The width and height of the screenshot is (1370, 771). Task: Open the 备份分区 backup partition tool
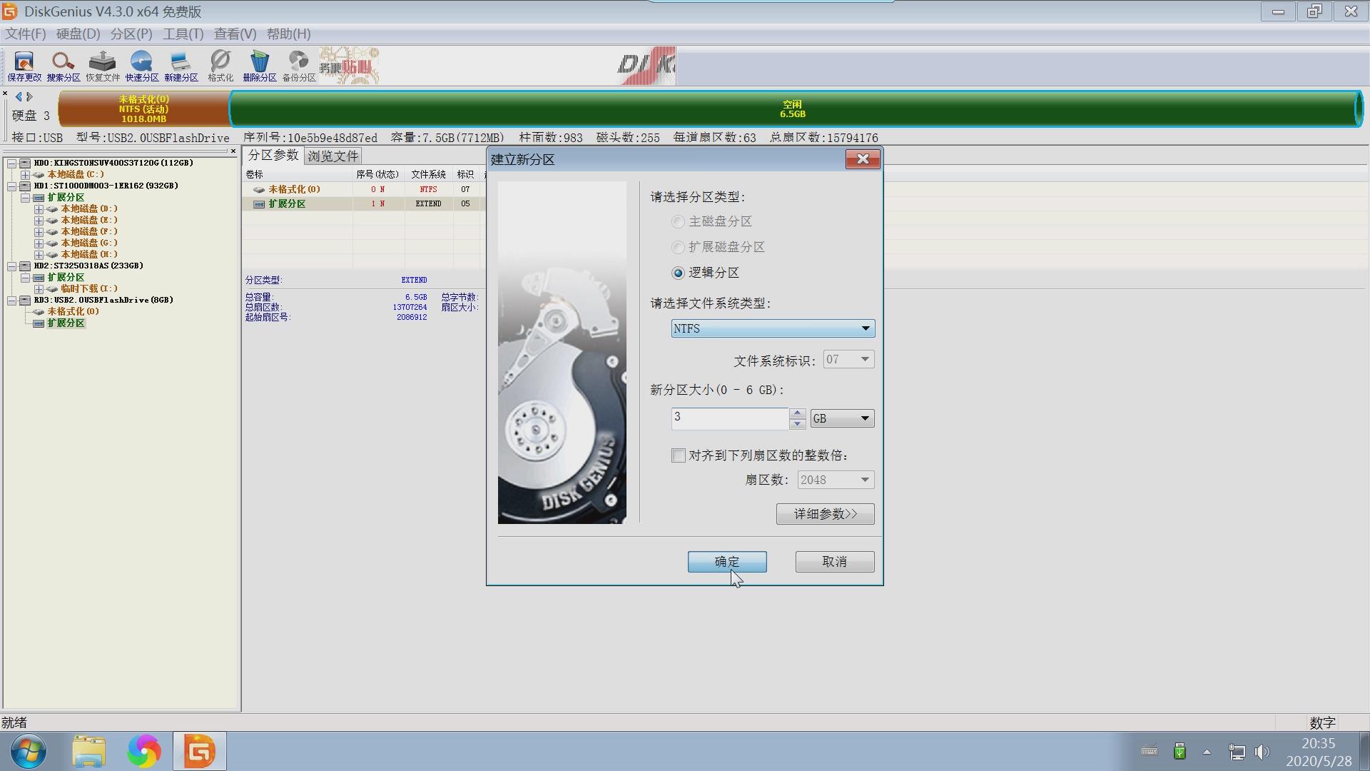point(298,66)
